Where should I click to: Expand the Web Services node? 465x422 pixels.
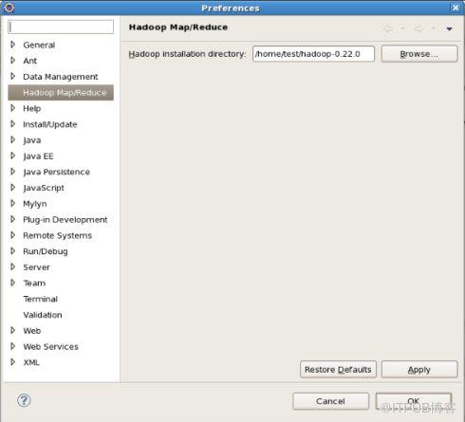tap(12, 346)
